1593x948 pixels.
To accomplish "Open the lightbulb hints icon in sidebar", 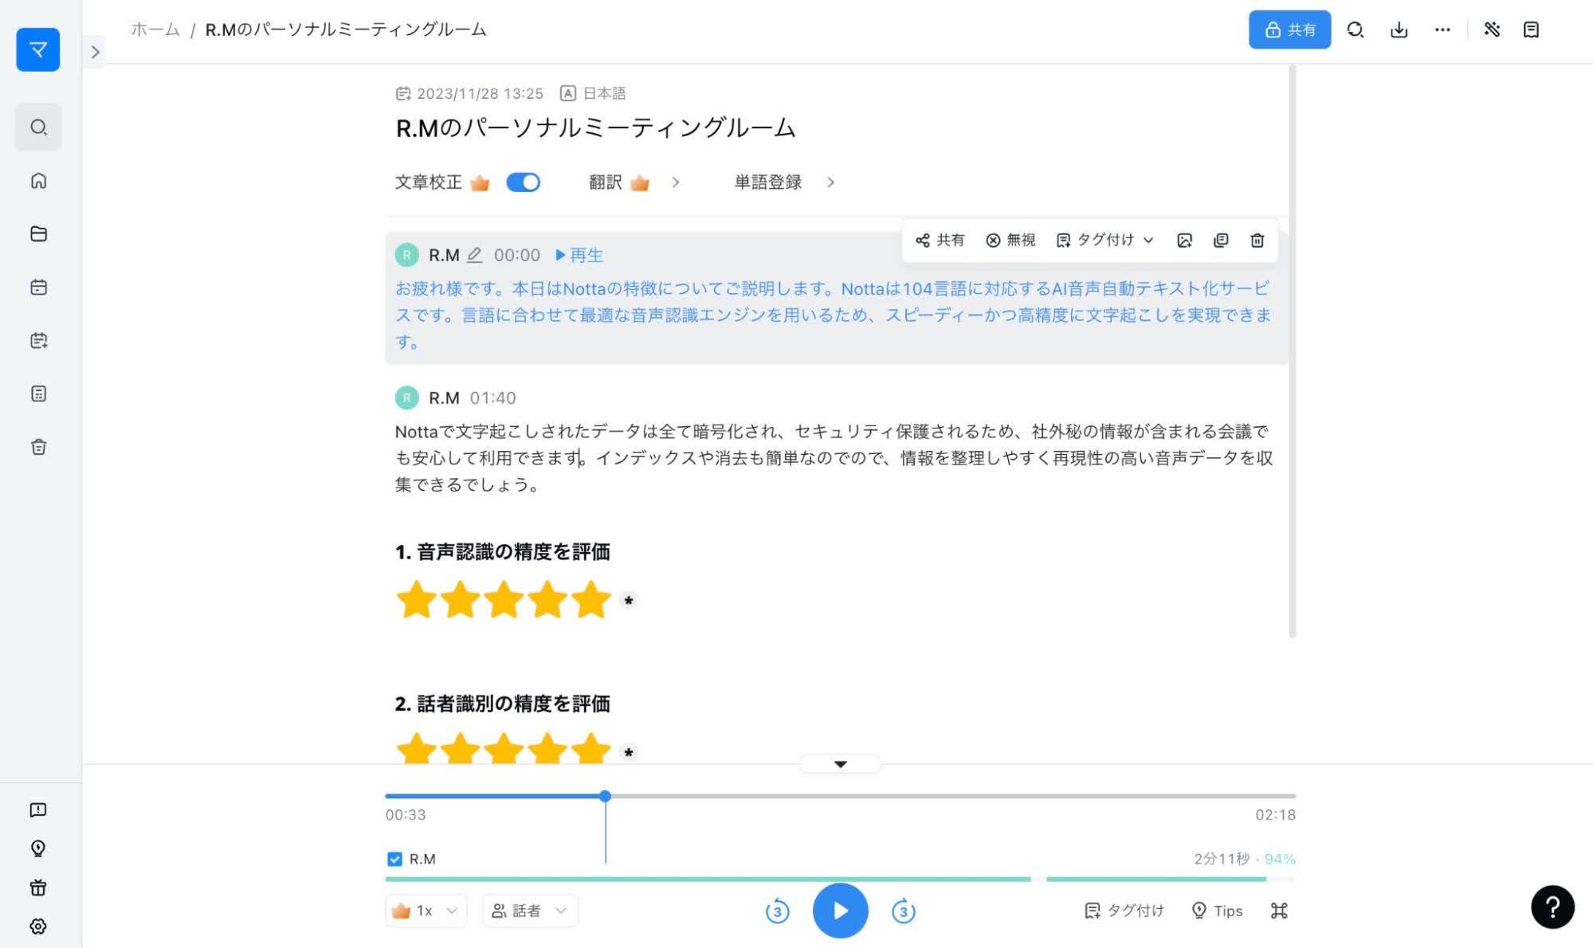I will click(x=38, y=848).
